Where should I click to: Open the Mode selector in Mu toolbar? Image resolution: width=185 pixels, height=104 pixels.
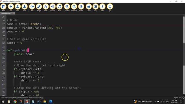[3, 8]
